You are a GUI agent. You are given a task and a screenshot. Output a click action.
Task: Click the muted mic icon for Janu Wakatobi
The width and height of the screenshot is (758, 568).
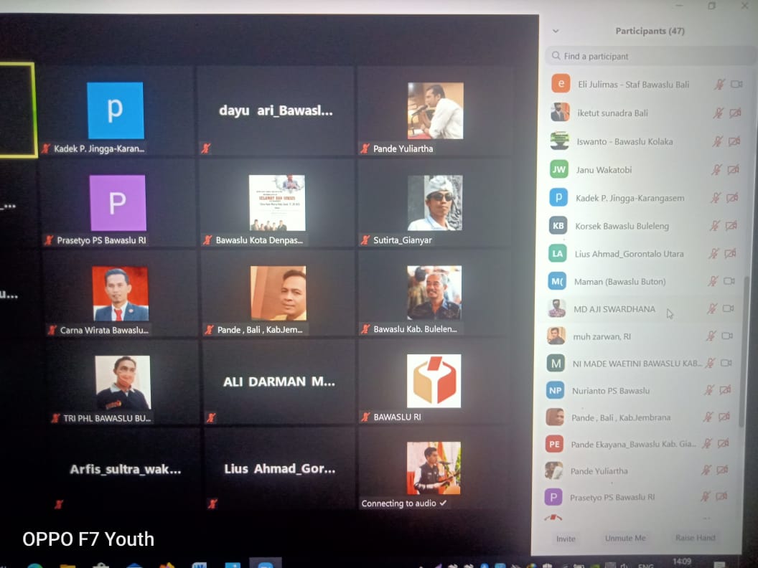(x=716, y=170)
